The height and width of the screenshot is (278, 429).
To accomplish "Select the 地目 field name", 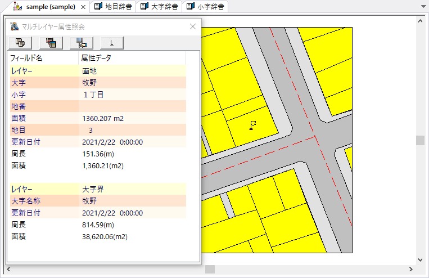I will click(19, 130).
